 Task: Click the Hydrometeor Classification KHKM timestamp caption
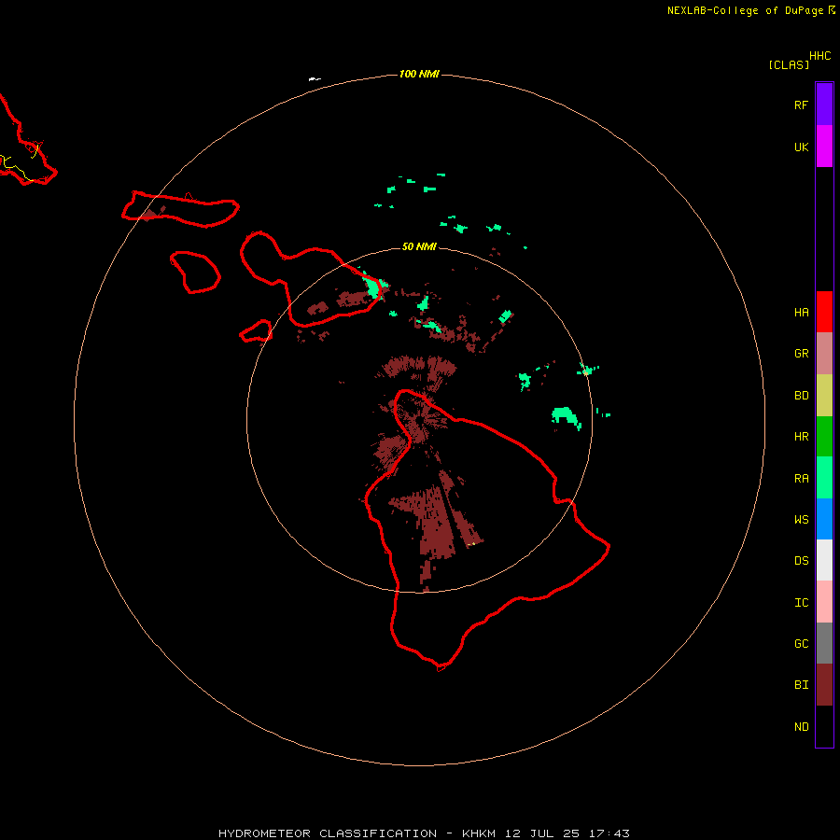tap(424, 833)
